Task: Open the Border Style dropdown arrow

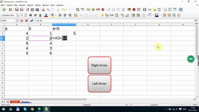Action: coord(153,15)
